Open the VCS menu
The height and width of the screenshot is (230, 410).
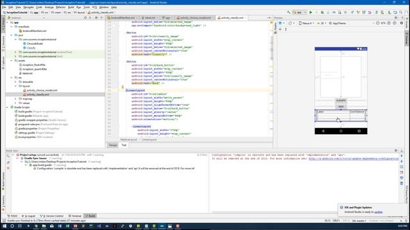94,7
